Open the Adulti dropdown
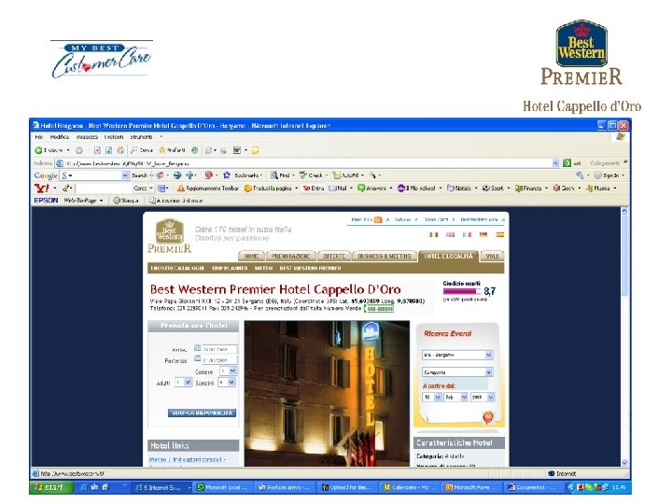Viewport: 672px width, 504px height. click(184, 383)
